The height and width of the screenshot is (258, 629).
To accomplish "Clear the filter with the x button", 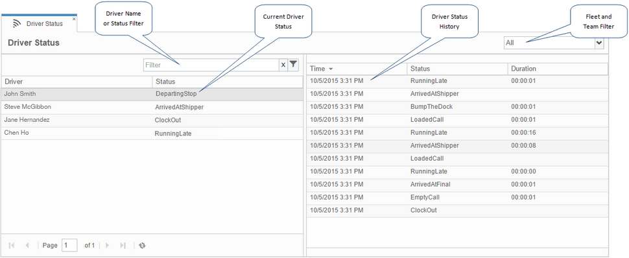I will 283,65.
